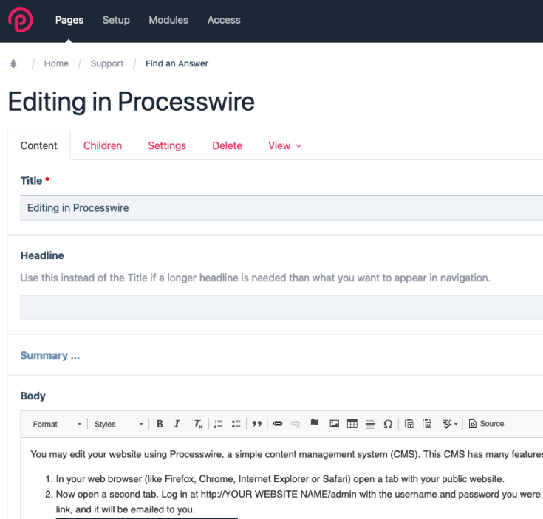
Task: Insert a numbered list
Action: (x=218, y=424)
